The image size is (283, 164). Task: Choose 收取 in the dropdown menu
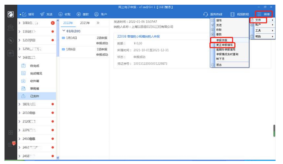coord(219,30)
